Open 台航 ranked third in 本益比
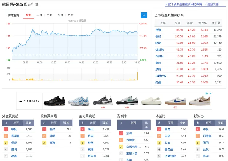Screen dimensions: 228x161 168,143
